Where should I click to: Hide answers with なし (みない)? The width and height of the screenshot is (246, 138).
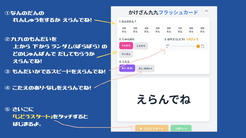coord(145,68)
